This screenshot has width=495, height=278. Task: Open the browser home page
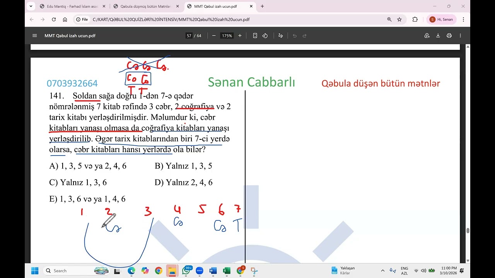click(x=65, y=19)
